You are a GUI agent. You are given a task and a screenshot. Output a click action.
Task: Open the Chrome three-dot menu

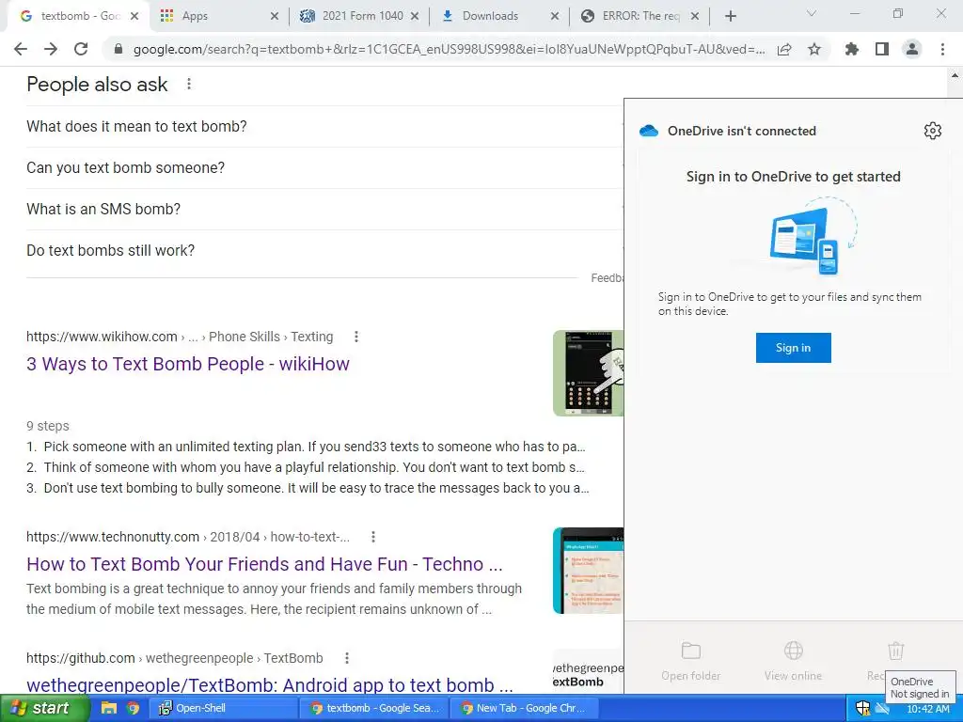coord(942,49)
